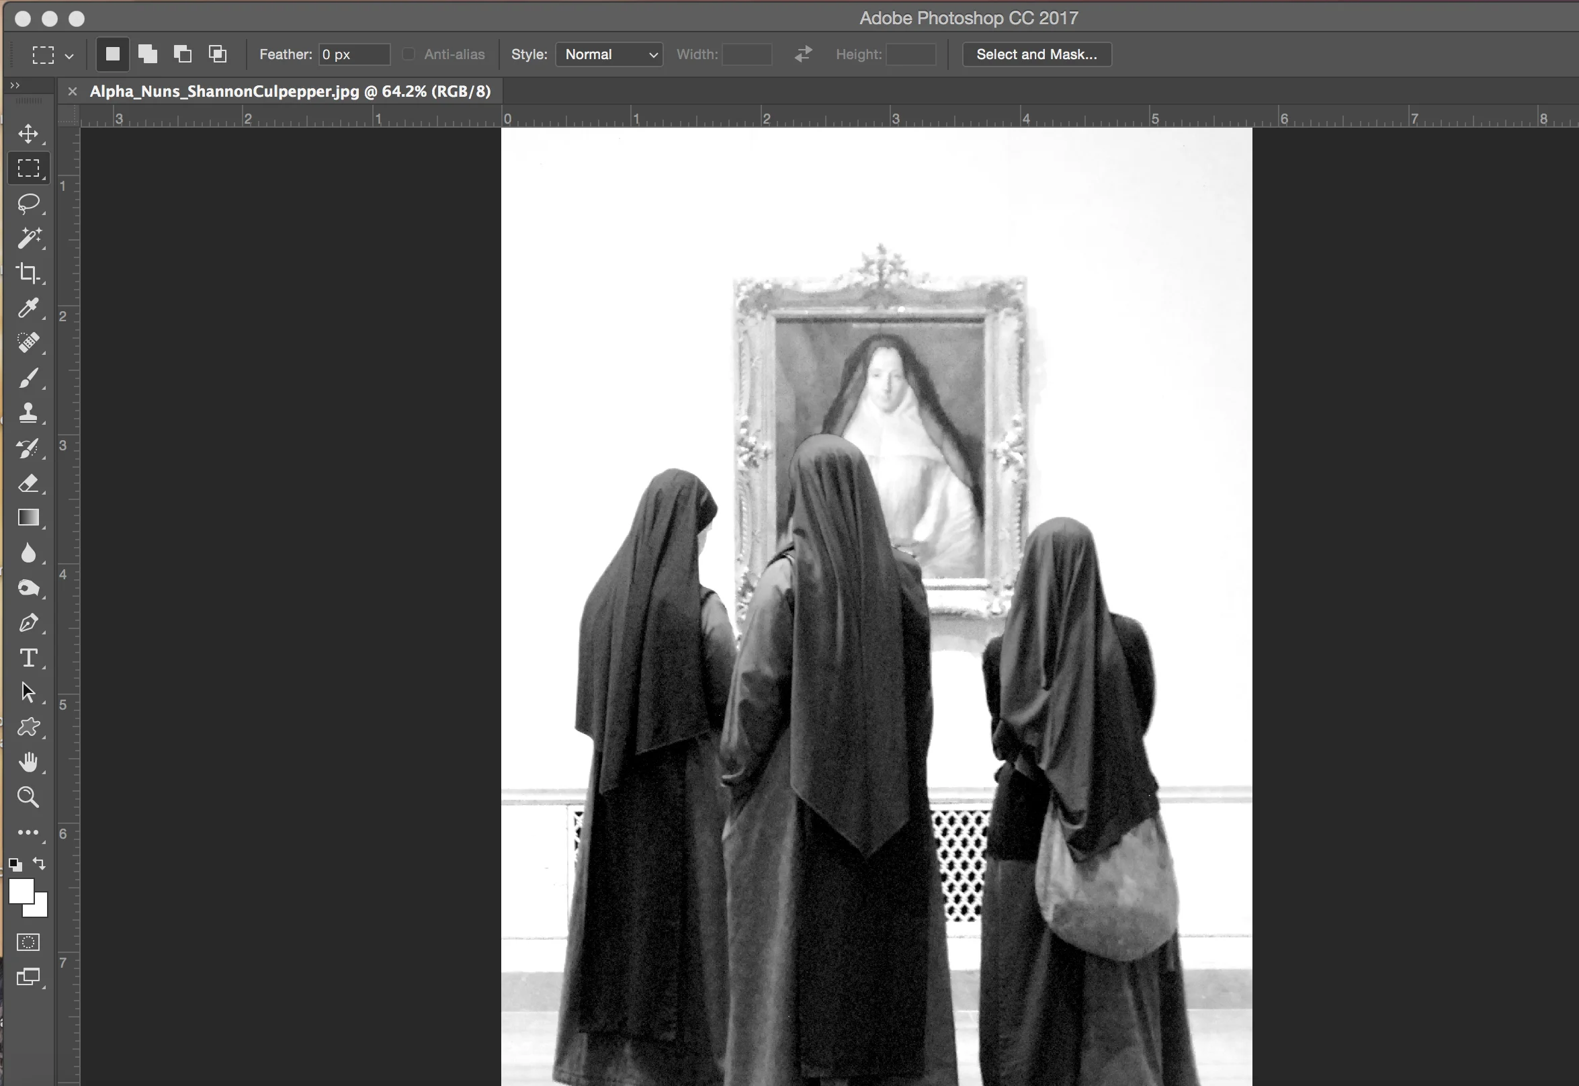Switch foreground and background colors

coord(40,864)
